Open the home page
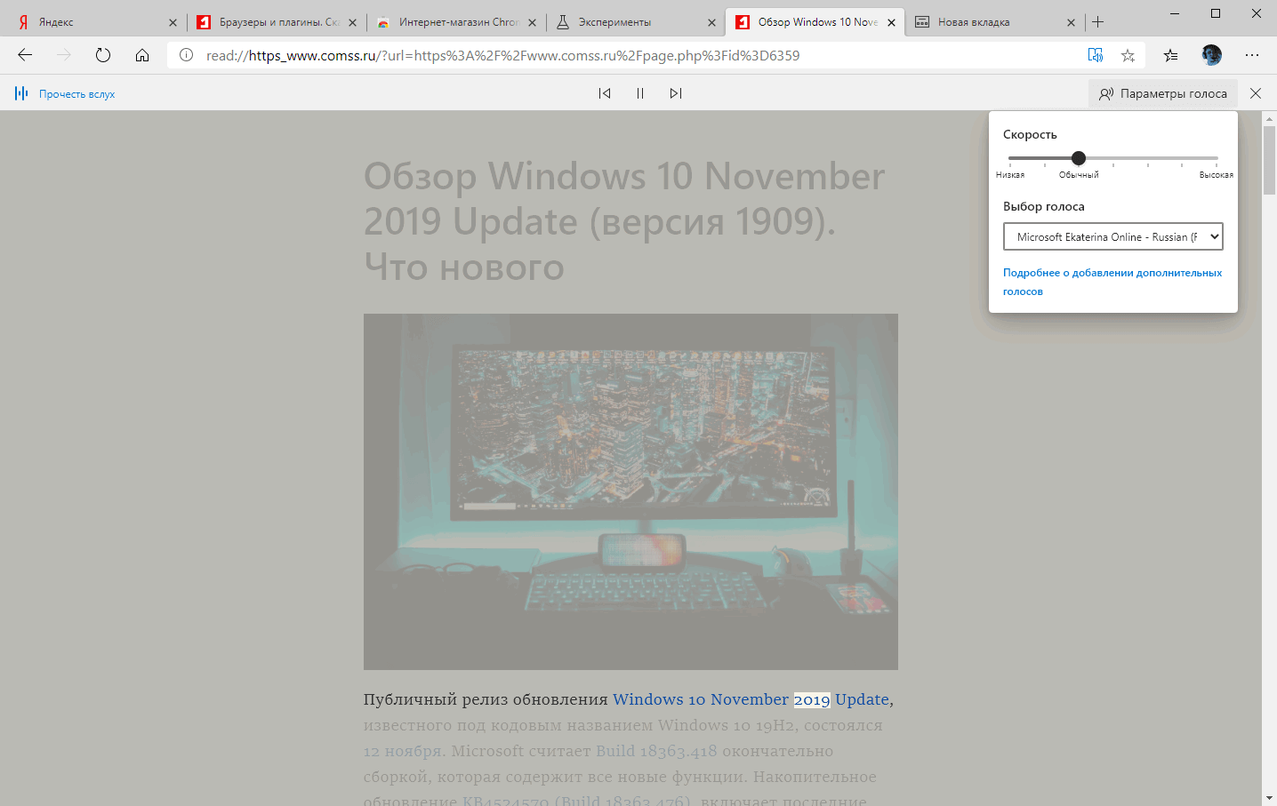This screenshot has height=806, width=1277. point(142,55)
